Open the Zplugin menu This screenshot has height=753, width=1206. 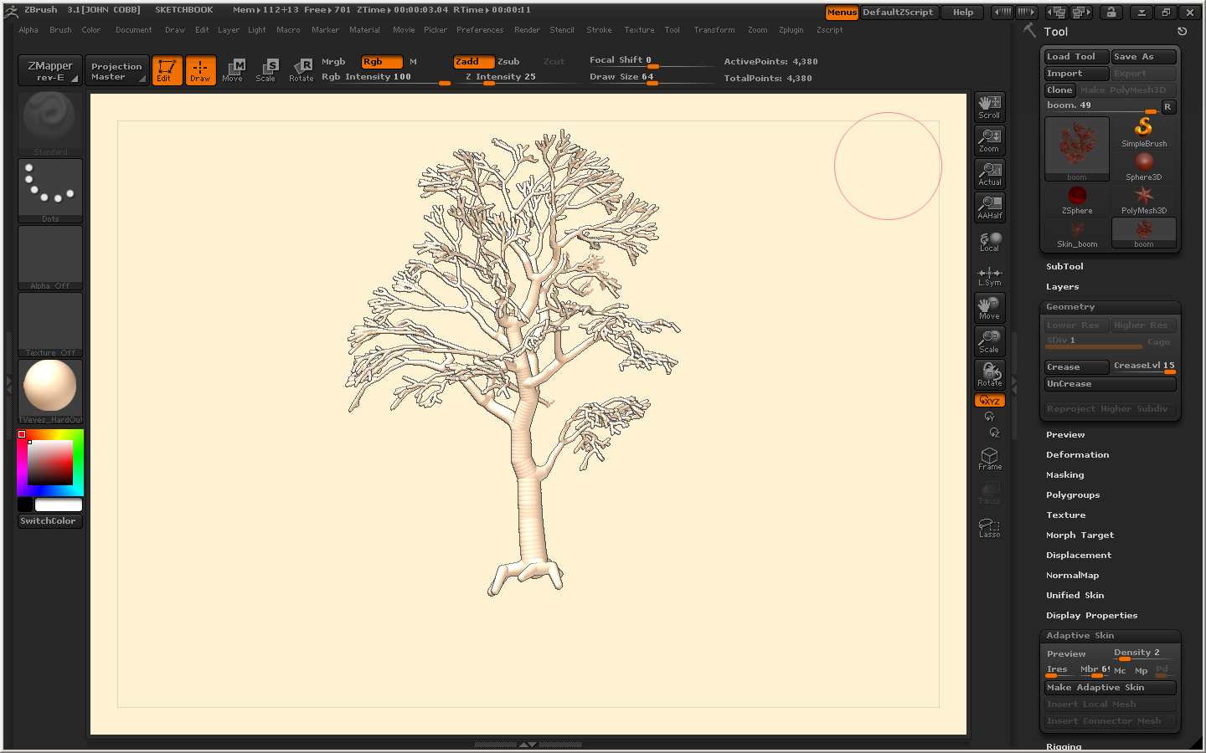tap(791, 30)
